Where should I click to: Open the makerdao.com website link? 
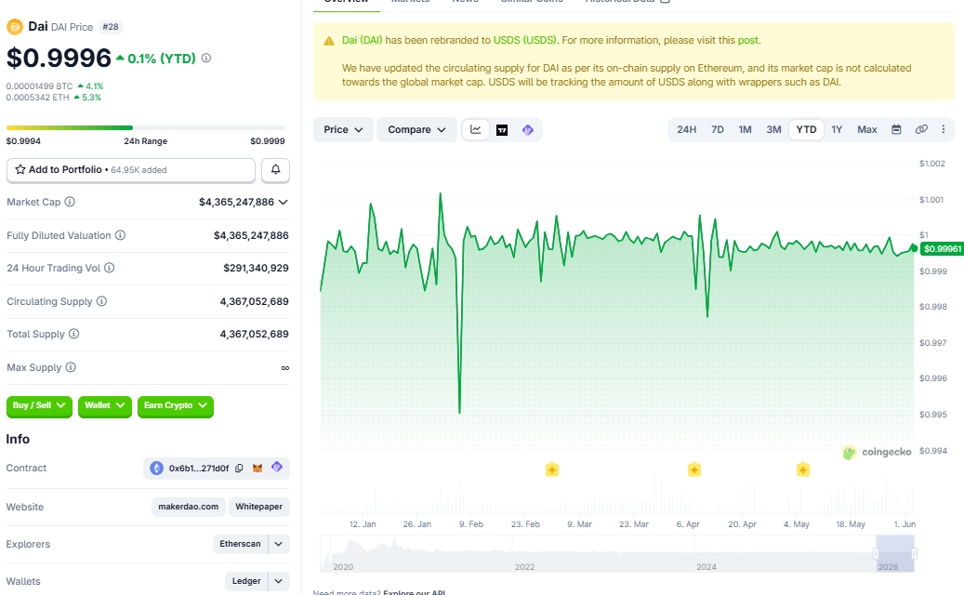tap(188, 507)
